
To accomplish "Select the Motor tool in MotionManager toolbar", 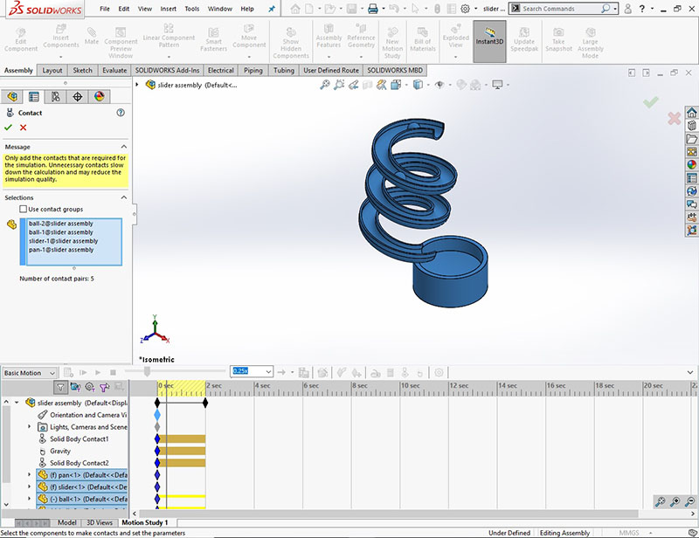I will pyautogui.click(x=376, y=373).
